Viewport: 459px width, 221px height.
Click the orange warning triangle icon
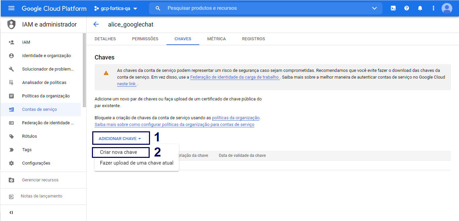106,73
